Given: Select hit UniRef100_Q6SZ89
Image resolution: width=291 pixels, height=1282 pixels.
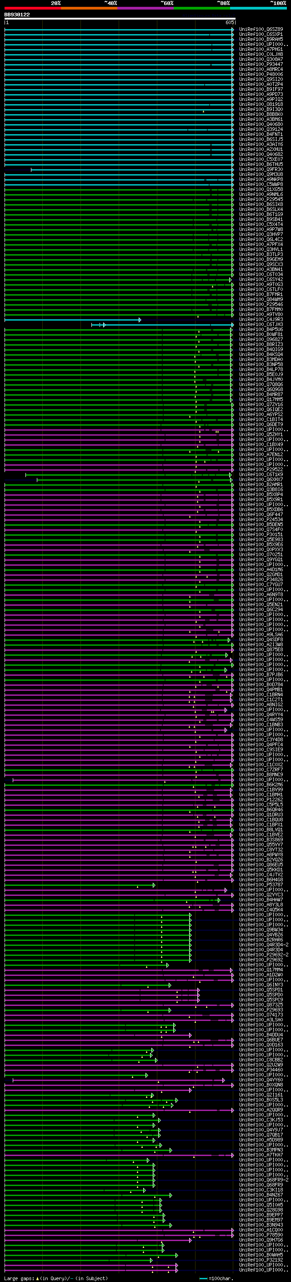Looking at the screenshot, I should (x=261, y=30).
